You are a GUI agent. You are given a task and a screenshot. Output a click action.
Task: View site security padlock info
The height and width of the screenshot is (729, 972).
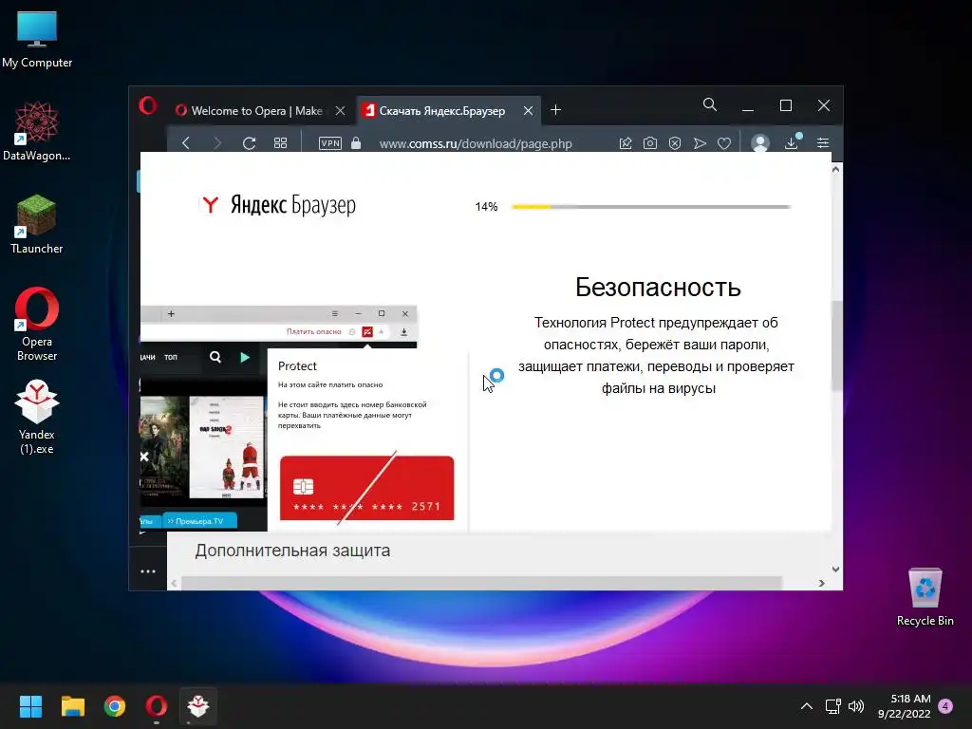coord(356,143)
